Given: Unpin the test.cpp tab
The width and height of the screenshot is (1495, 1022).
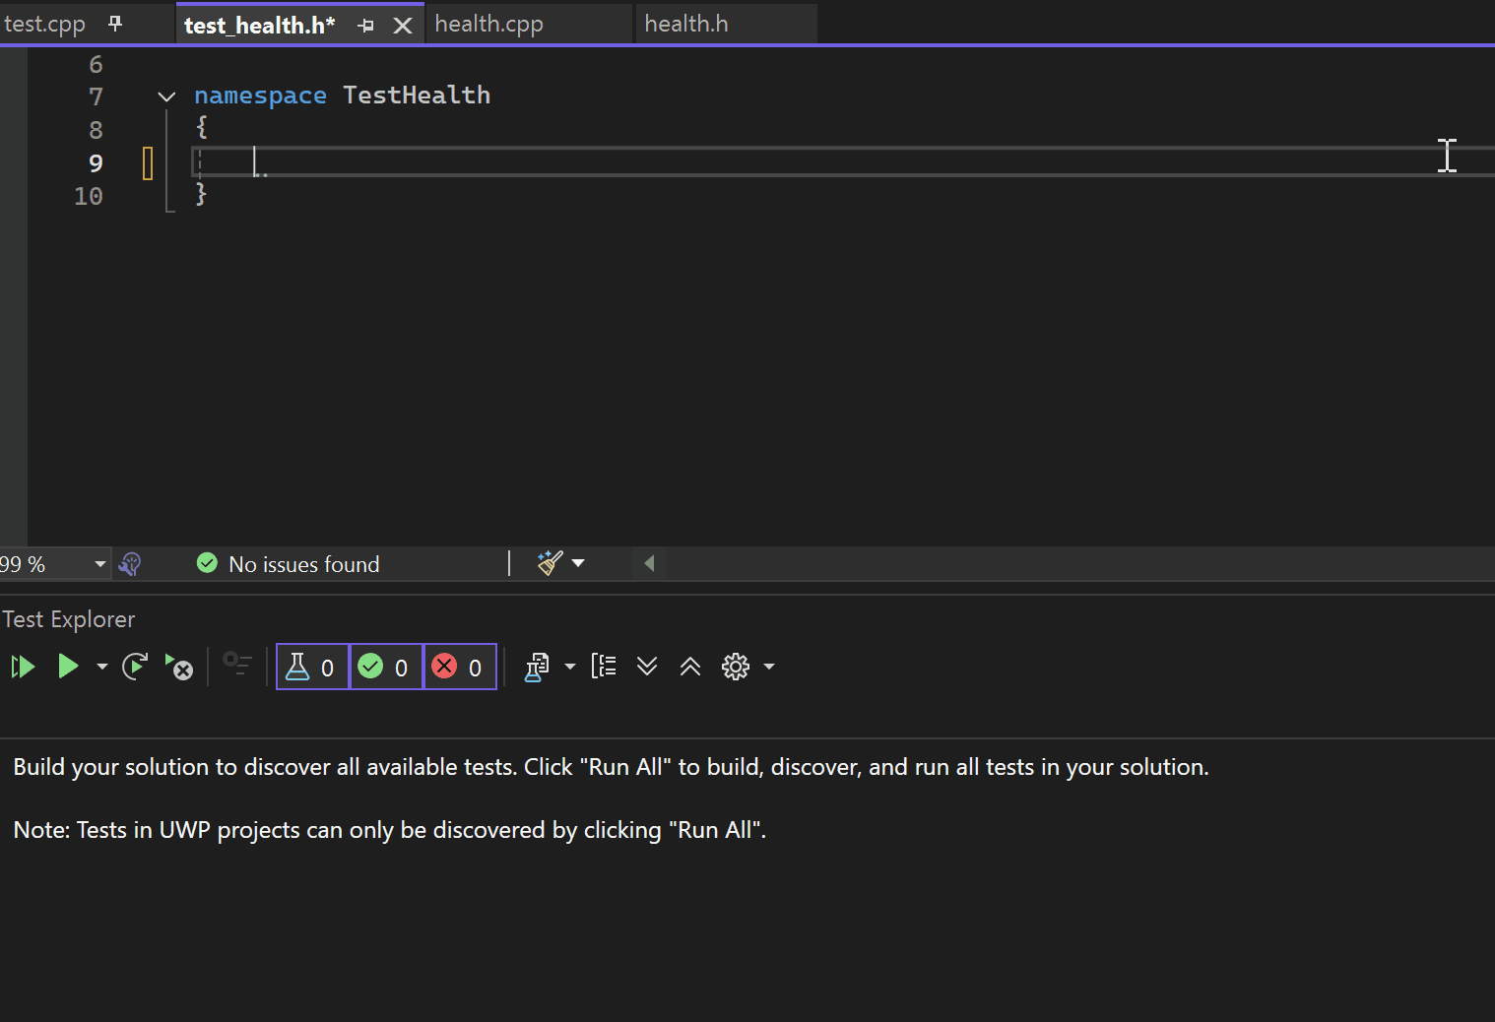Looking at the screenshot, I should [115, 23].
